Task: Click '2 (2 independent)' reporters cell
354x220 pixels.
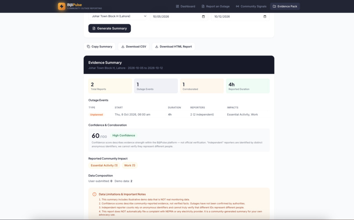Action: tap(202, 115)
